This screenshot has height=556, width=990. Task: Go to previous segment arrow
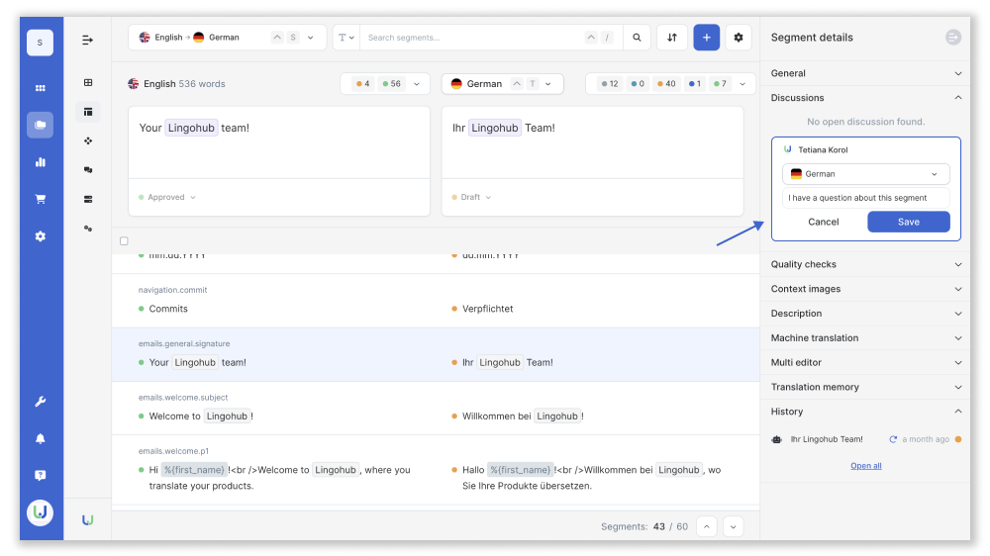[707, 526]
